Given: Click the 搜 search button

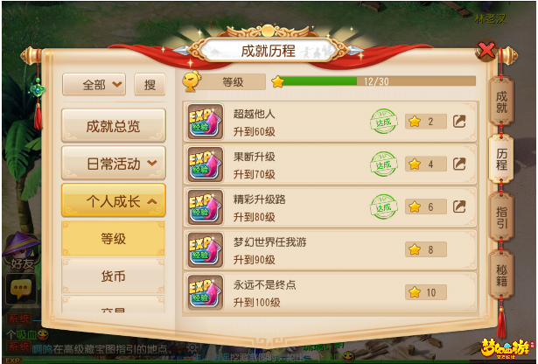Looking at the screenshot, I should coord(150,84).
